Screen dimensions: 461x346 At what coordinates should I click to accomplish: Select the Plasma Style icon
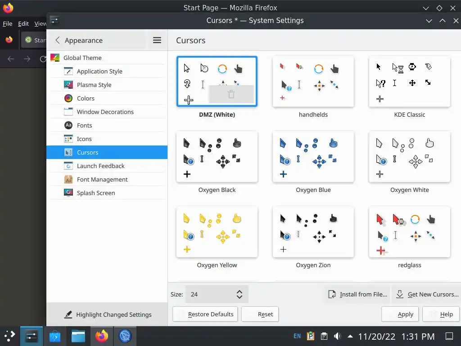point(68,85)
